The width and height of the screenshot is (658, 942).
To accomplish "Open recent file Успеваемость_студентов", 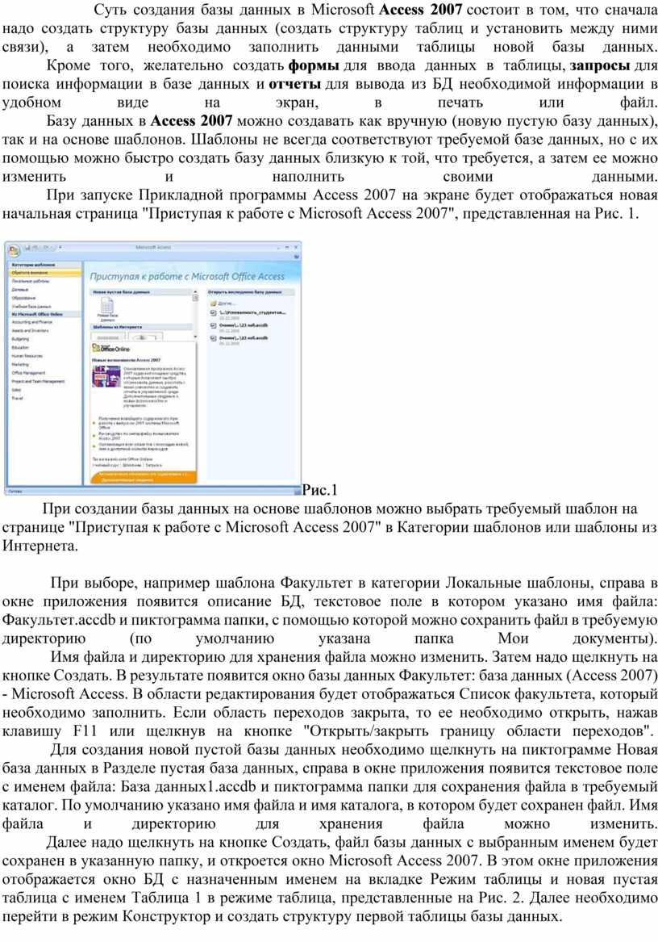I will (252, 312).
